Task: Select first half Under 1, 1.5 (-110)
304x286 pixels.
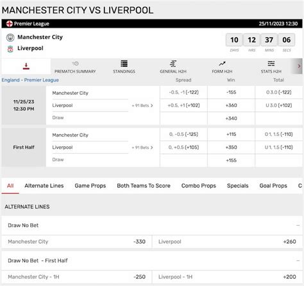Action: (279, 147)
